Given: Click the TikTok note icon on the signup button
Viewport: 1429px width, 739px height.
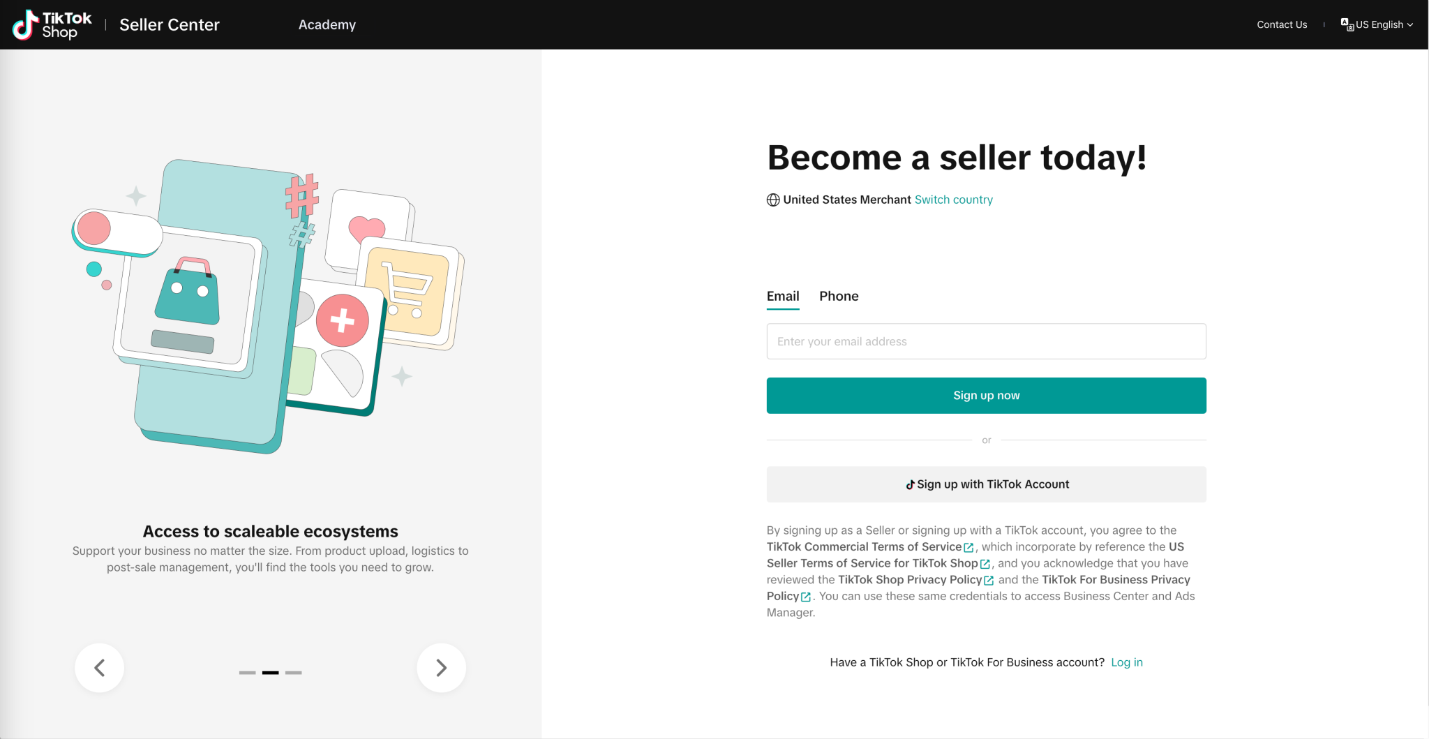Looking at the screenshot, I should point(909,484).
